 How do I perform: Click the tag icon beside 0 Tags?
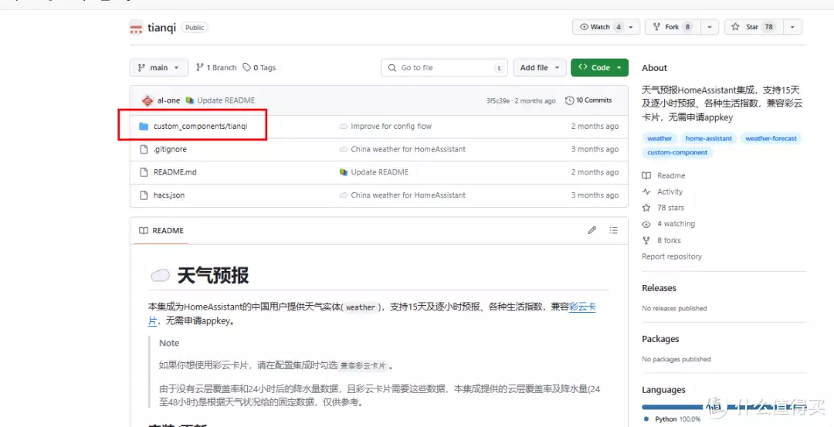[x=247, y=67]
